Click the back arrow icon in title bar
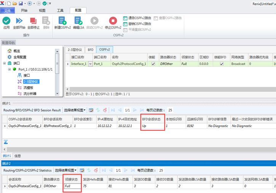The image size is (276, 193). (x=30, y=3)
